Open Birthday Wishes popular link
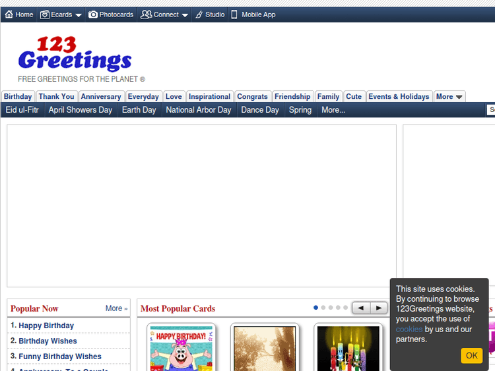This screenshot has width=495, height=371. (x=48, y=341)
